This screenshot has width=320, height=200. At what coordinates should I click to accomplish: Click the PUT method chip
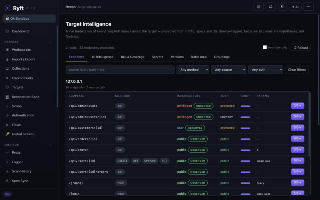[x=164, y=161]
